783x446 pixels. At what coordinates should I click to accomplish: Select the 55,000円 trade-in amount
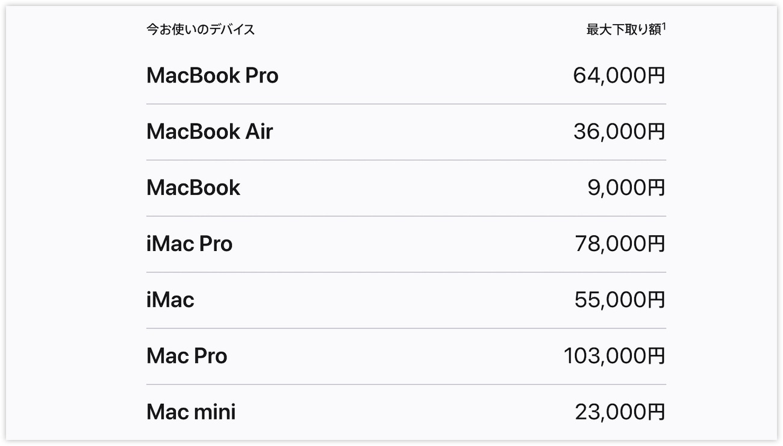coord(620,300)
